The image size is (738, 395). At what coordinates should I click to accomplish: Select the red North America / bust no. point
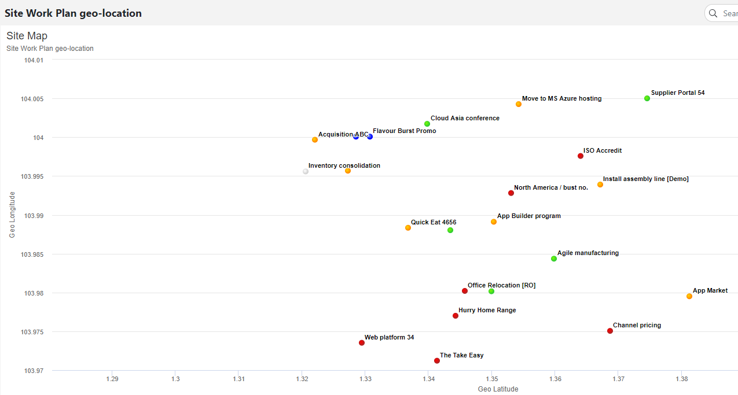tap(511, 193)
